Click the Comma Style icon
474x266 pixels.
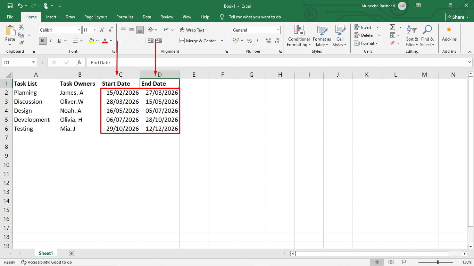point(257,41)
